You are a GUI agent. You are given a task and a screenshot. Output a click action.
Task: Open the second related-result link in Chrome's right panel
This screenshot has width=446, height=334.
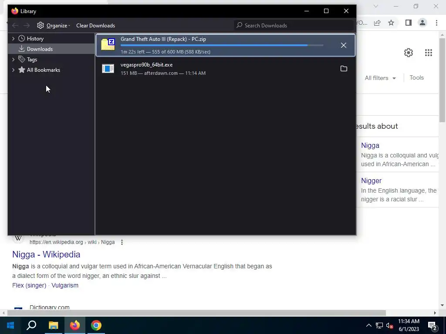(x=371, y=180)
